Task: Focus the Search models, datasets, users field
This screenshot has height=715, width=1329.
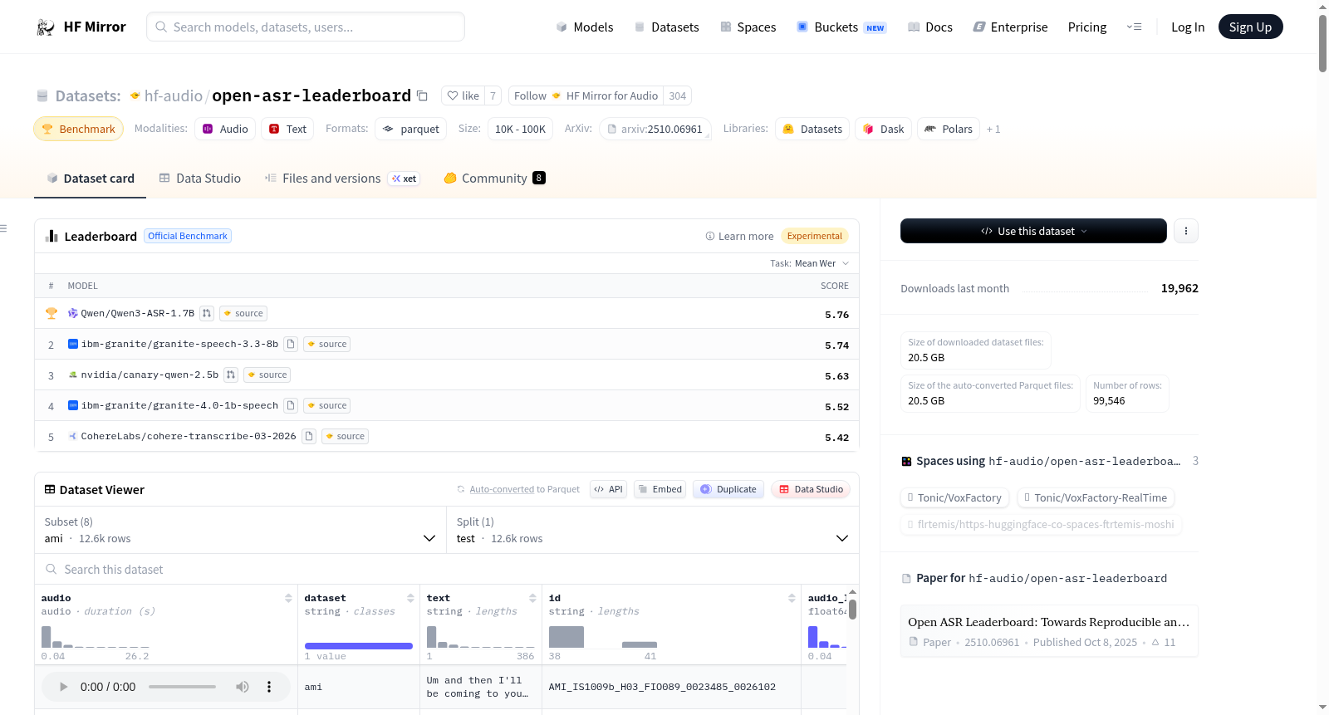Action: click(x=306, y=27)
